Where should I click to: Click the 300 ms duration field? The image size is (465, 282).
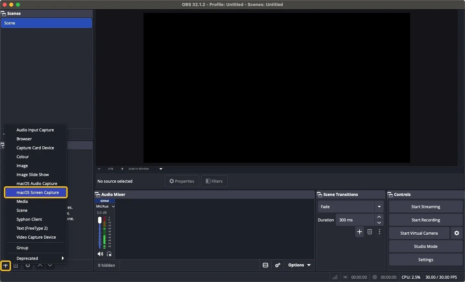coord(355,220)
